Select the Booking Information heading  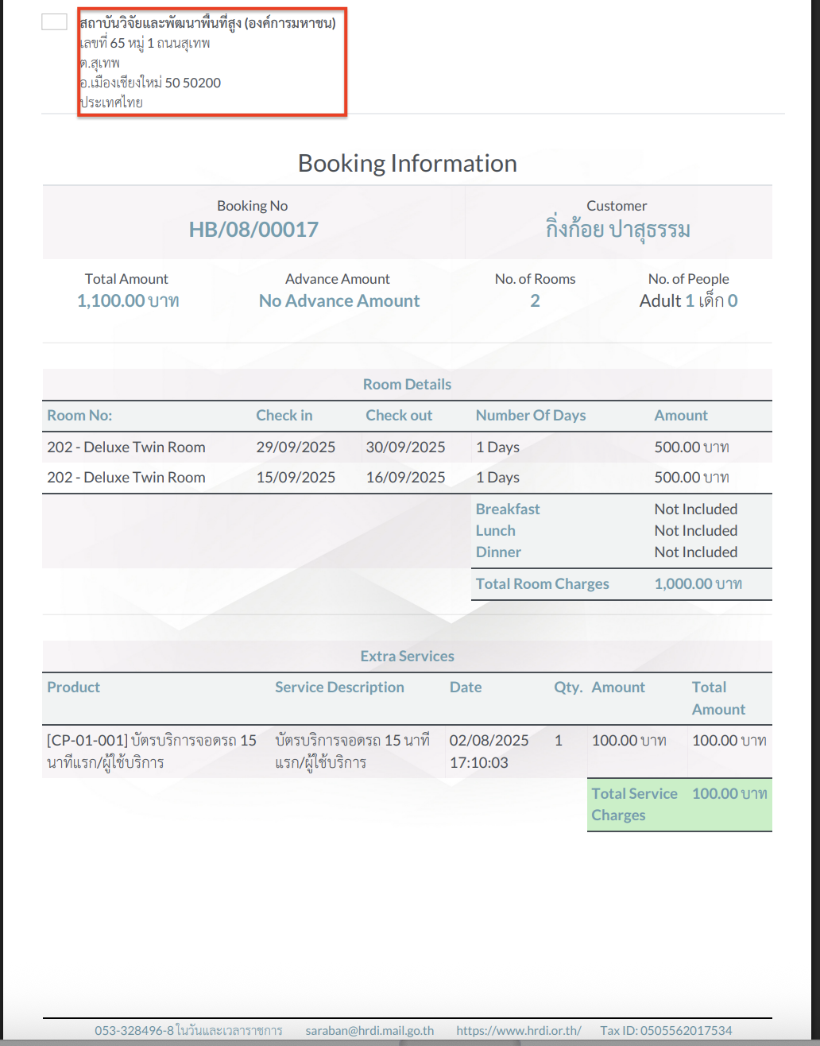tap(407, 163)
